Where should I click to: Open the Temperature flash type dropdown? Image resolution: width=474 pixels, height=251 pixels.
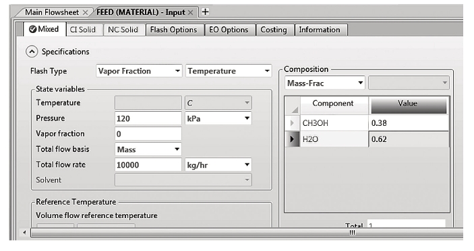(x=229, y=71)
